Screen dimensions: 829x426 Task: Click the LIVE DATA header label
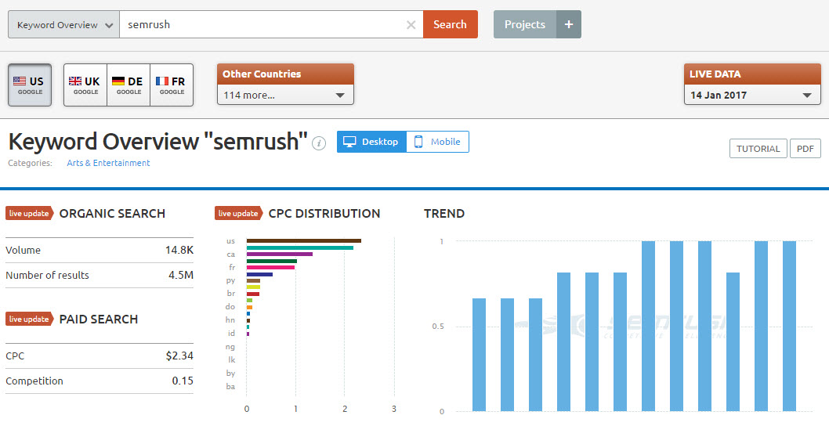[x=715, y=74]
